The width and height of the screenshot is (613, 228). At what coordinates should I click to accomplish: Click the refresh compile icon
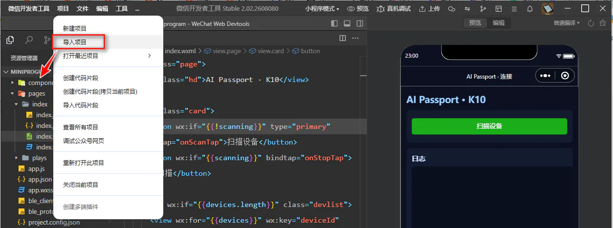pyautogui.click(x=591, y=23)
